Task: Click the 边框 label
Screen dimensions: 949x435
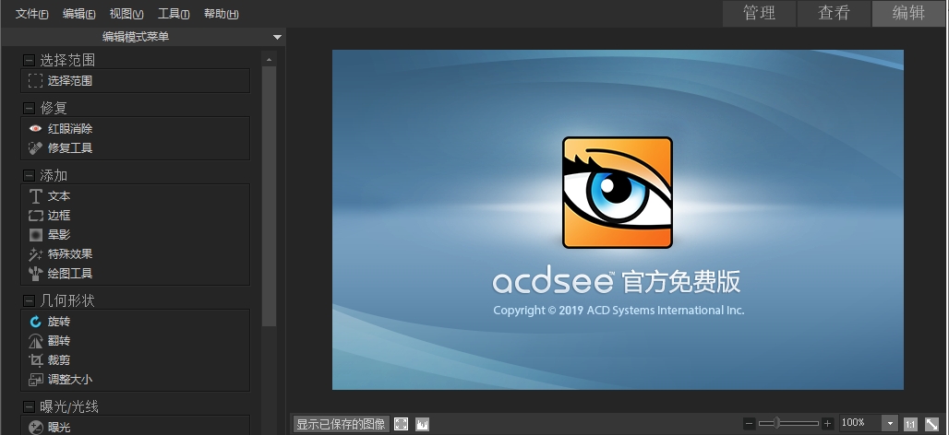Action: point(59,216)
